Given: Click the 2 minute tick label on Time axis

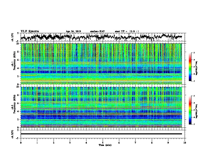Looking at the screenshot, I should tap(54, 143).
